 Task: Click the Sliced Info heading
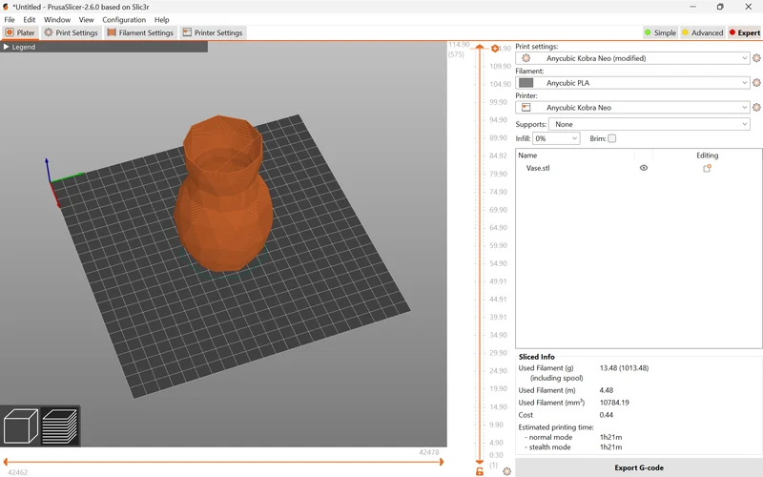click(536, 357)
